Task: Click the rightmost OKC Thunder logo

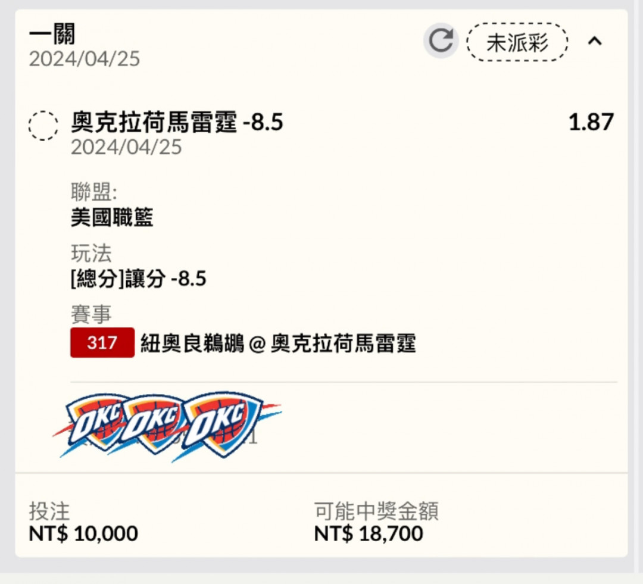Action: pos(223,424)
